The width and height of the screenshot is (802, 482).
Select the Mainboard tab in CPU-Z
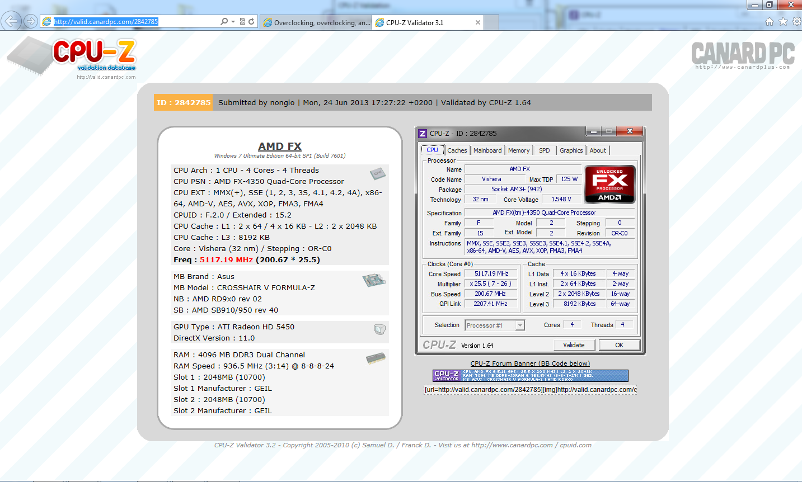[x=487, y=150]
